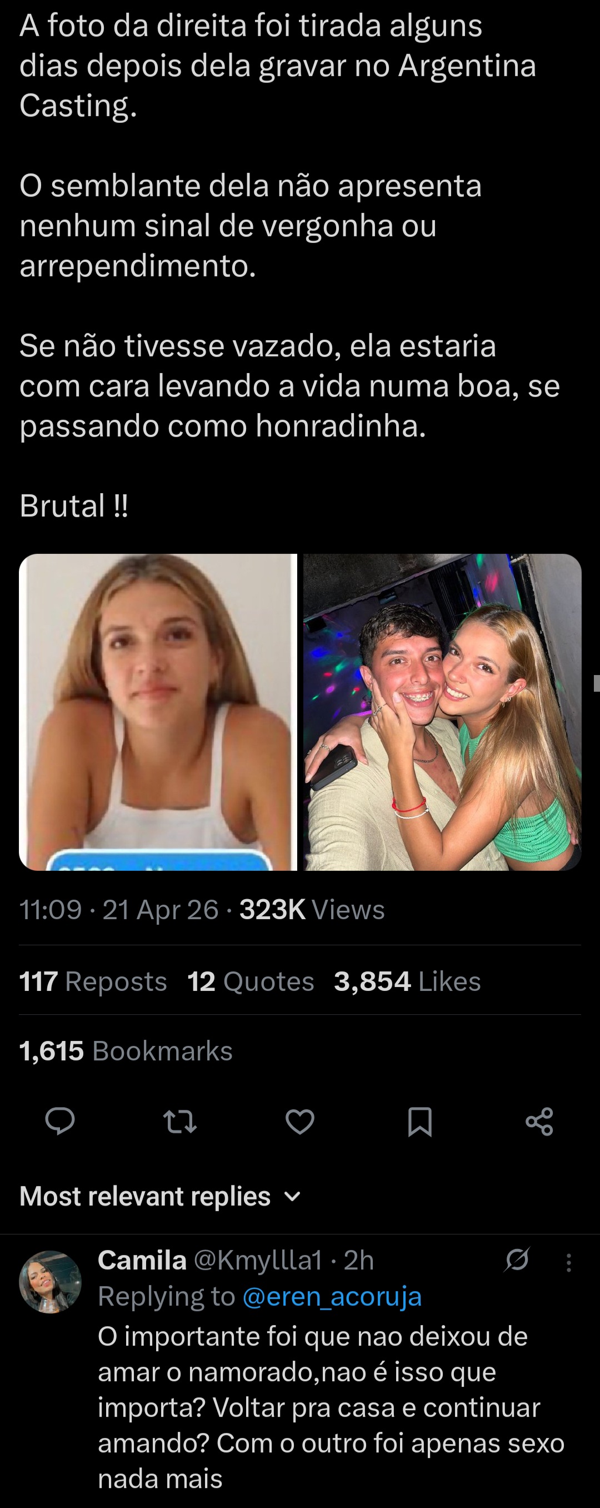Show the 3,854 Likes list
600x1508 pixels.
407,982
